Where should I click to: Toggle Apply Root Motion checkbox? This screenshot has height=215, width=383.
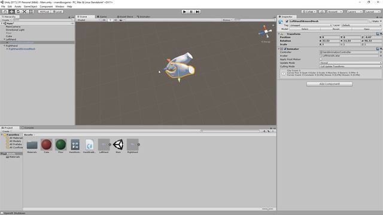click(321, 59)
